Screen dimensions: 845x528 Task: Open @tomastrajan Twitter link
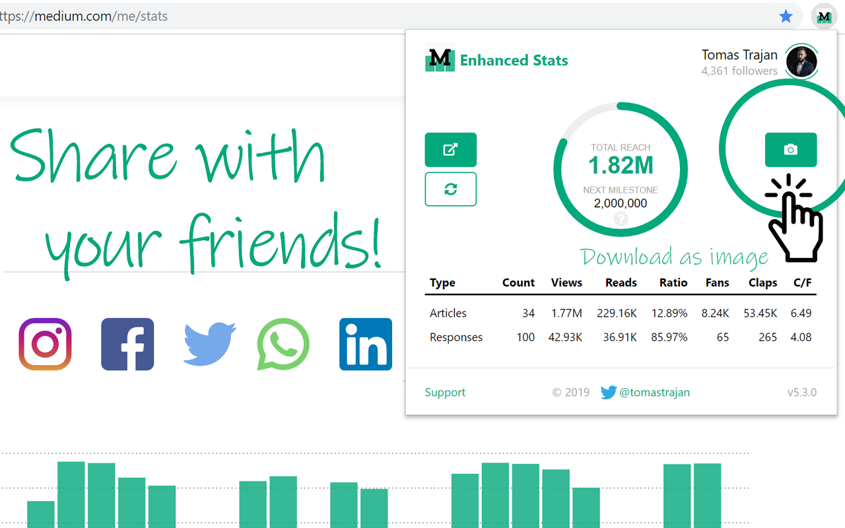point(654,392)
